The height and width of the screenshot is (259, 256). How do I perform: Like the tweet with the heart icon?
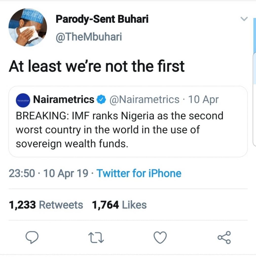coord(160,238)
